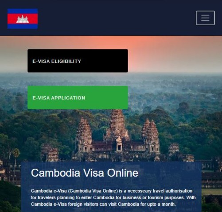The image size is (222, 212).
Task: Click the Cambodia flag logo
Action: point(23,19)
